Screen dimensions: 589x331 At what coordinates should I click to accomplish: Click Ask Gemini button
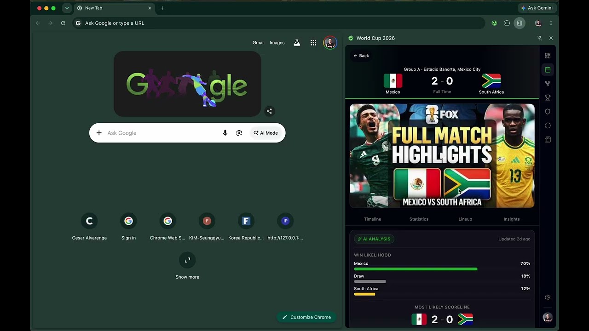(537, 8)
